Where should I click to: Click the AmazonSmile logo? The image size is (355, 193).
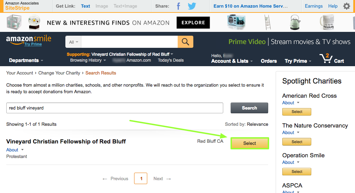point(29,41)
